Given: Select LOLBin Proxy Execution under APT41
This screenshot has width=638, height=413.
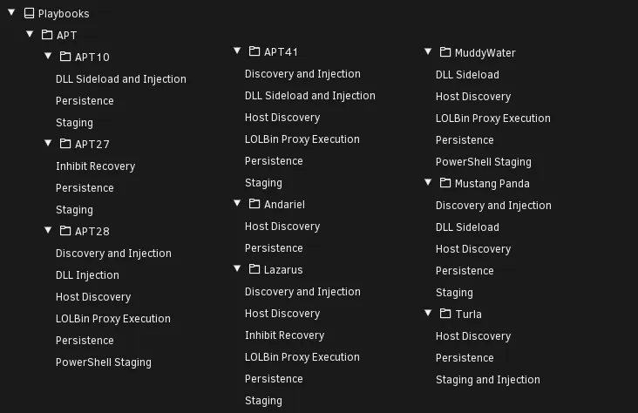Looking at the screenshot, I should (x=302, y=139).
